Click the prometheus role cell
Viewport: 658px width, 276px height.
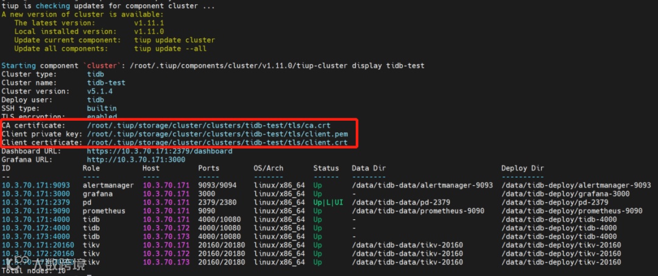point(104,211)
